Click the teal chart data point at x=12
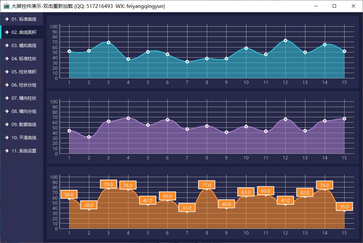The width and height of the screenshot is (363, 243). (x=285, y=40)
